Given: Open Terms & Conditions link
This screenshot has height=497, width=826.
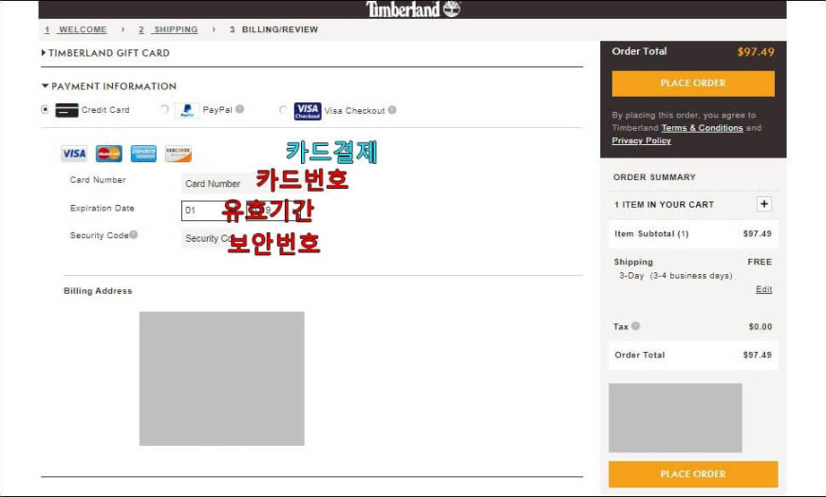Looking at the screenshot, I should pyautogui.click(x=702, y=128).
